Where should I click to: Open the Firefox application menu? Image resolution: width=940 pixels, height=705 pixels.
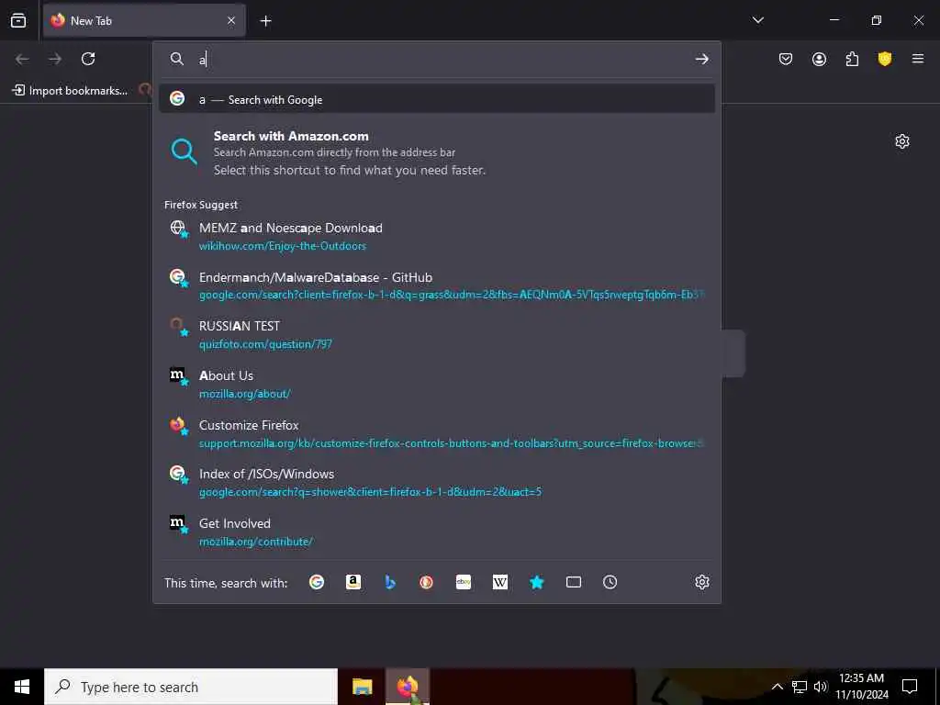click(918, 59)
